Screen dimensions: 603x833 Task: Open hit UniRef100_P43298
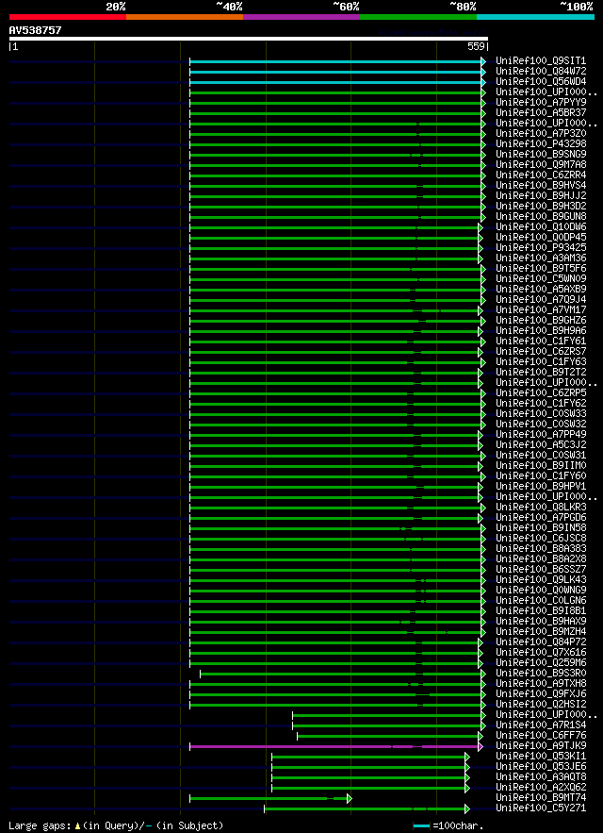541,144
